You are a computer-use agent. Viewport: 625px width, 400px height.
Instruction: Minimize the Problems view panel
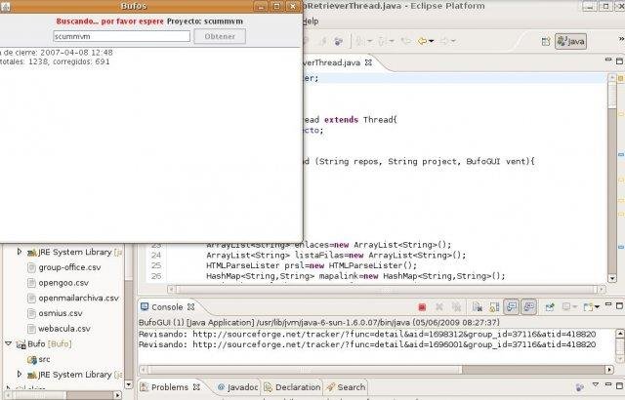(608, 384)
